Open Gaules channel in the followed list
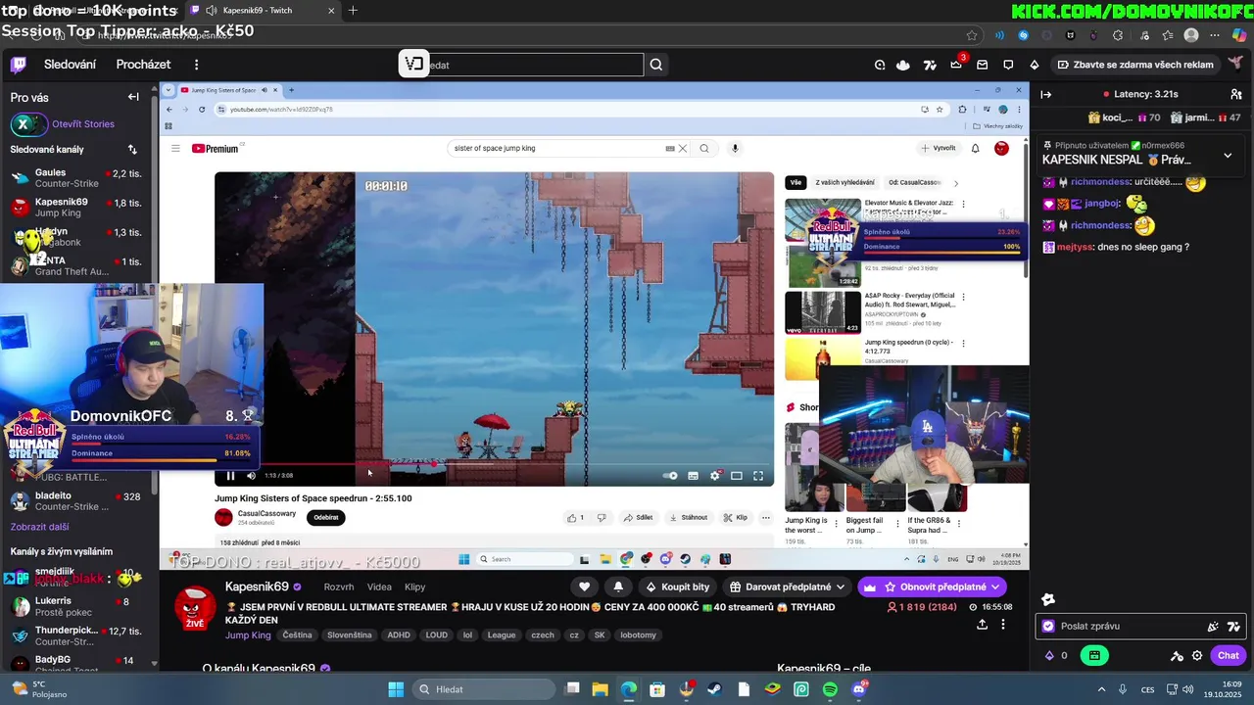The height and width of the screenshot is (705, 1254). click(76, 178)
